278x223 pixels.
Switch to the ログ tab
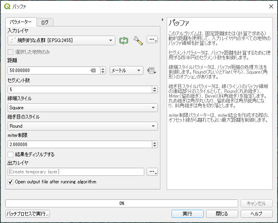(45, 22)
